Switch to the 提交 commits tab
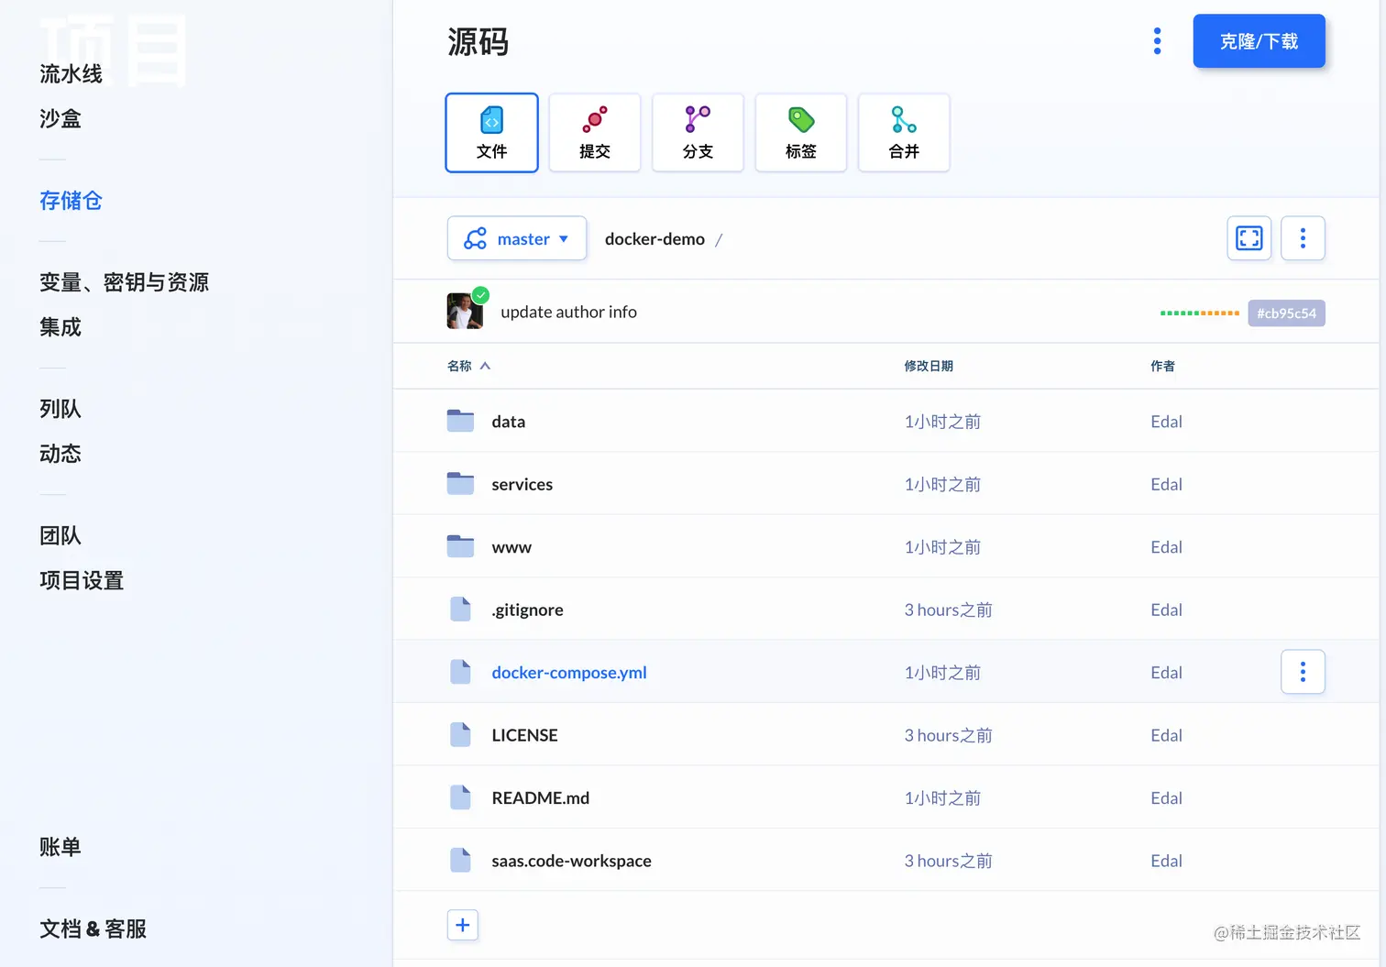The height and width of the screenshot is (967, 1386). tap(594, 133)
